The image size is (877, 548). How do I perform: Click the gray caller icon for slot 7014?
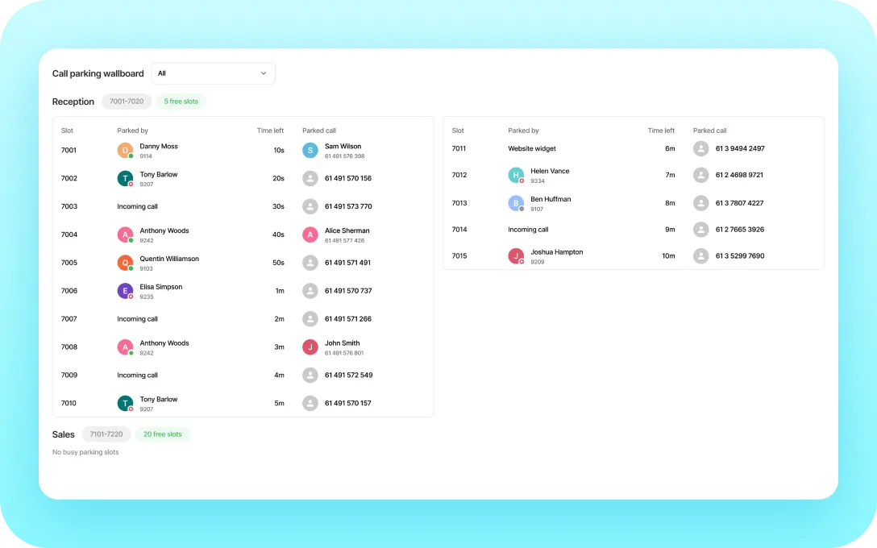pyautogui.click(x=700, y=229)
